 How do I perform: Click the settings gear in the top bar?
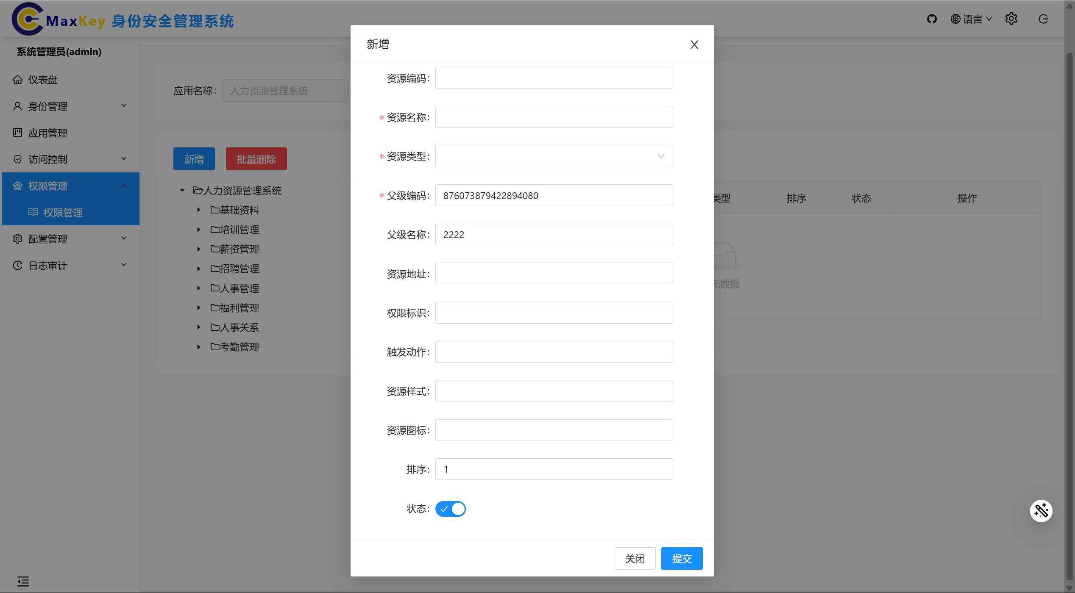click(1011, 19)
